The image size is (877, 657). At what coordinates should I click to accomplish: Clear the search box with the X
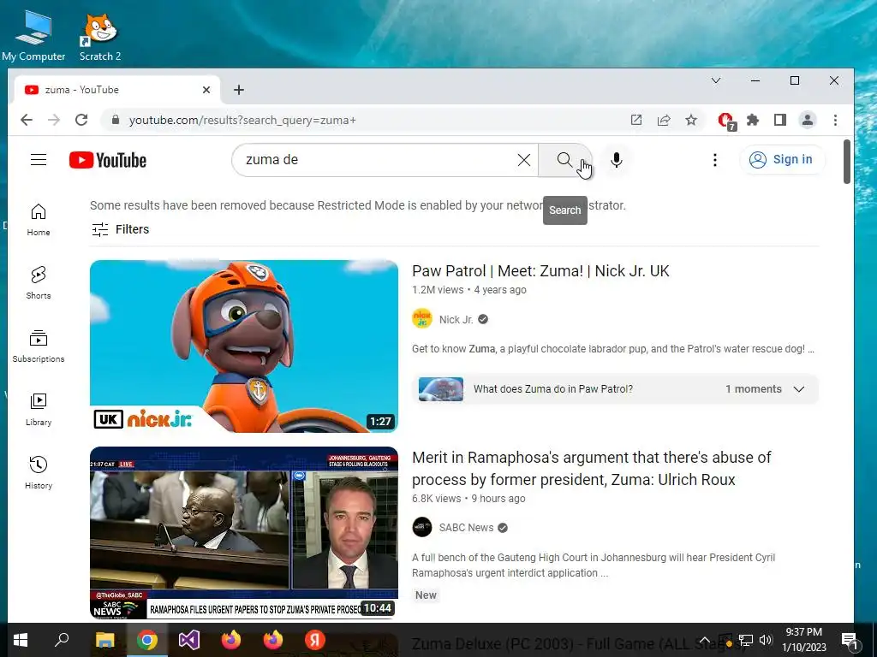(x=524, y=160)
